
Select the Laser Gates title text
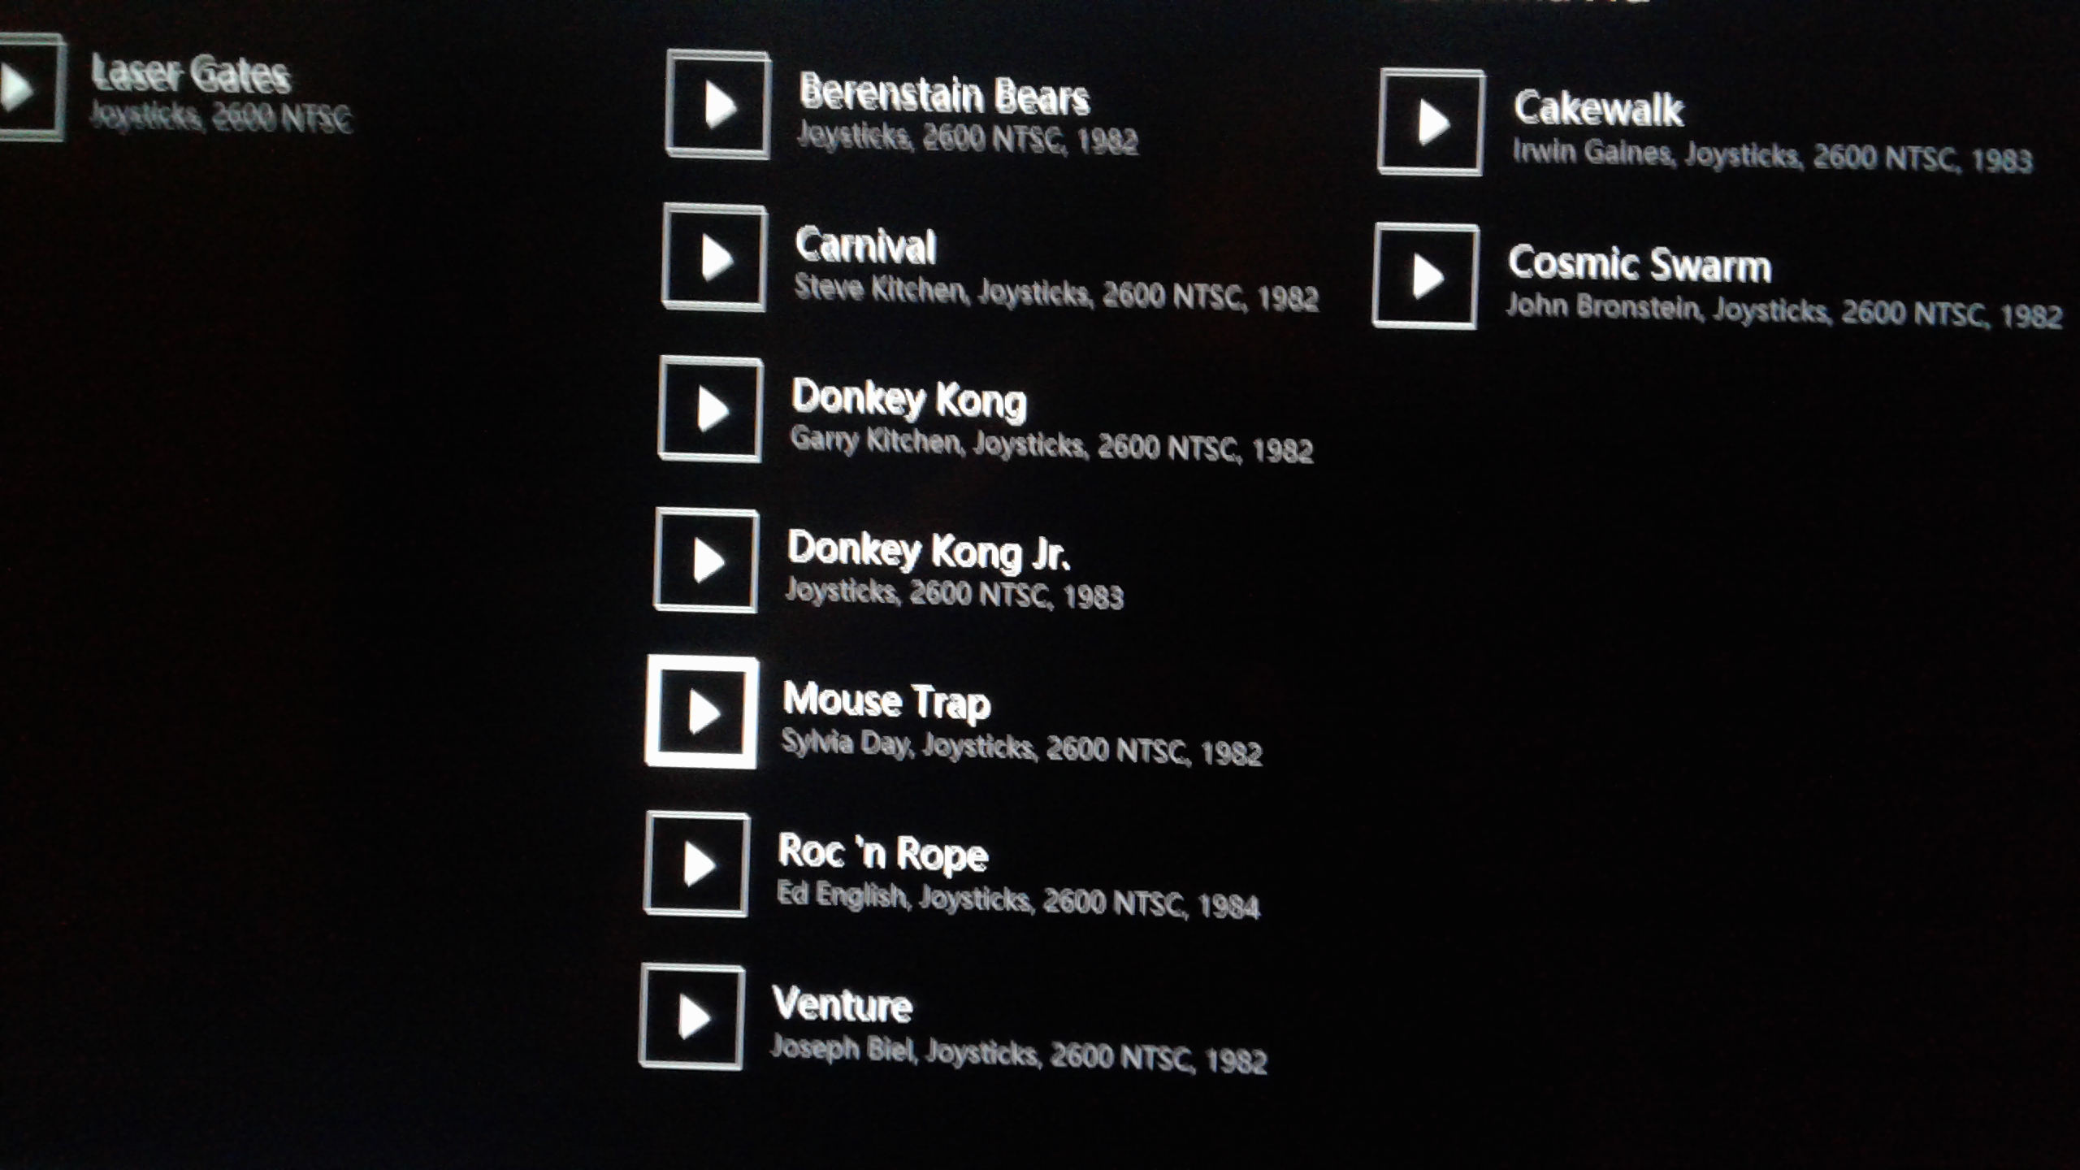click(x=190, y=73)
